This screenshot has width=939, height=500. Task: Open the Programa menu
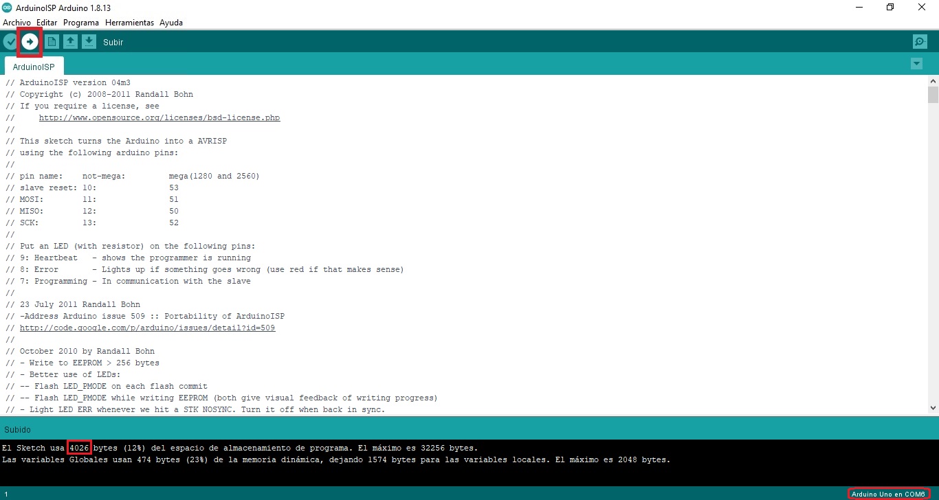(x=80, y=22)
